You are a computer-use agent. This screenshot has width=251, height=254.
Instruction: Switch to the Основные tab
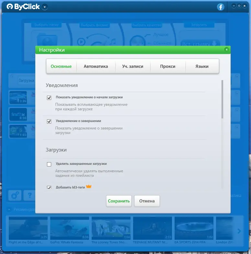coord(61,66)
